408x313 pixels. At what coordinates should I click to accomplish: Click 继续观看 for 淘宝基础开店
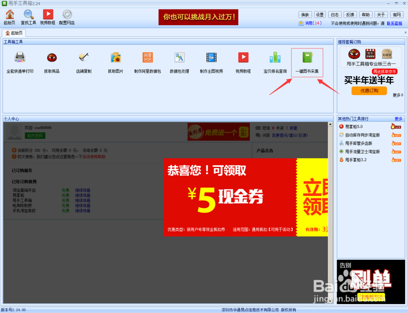pyautogui.click(x=83, y=190)
